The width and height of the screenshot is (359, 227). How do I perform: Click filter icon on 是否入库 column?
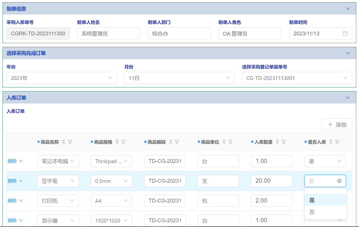tap(337, 142)
